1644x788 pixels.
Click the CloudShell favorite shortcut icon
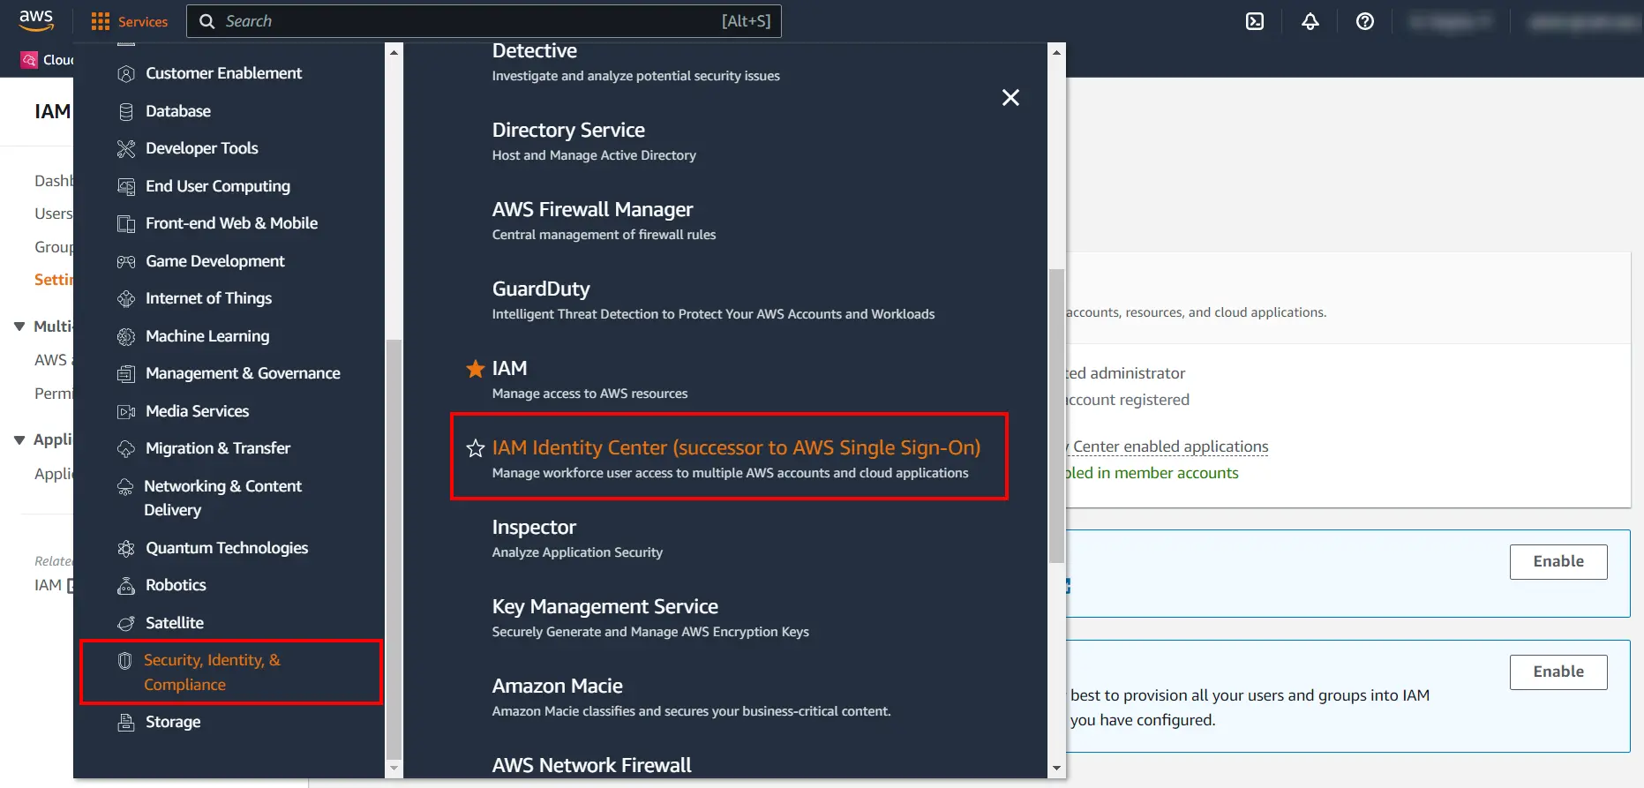pyautogui.click(x=29, y=60)
